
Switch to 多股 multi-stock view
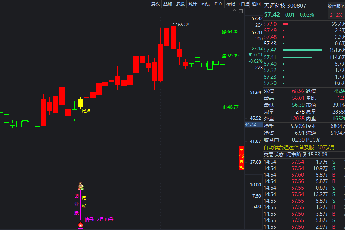coord(180,4)
